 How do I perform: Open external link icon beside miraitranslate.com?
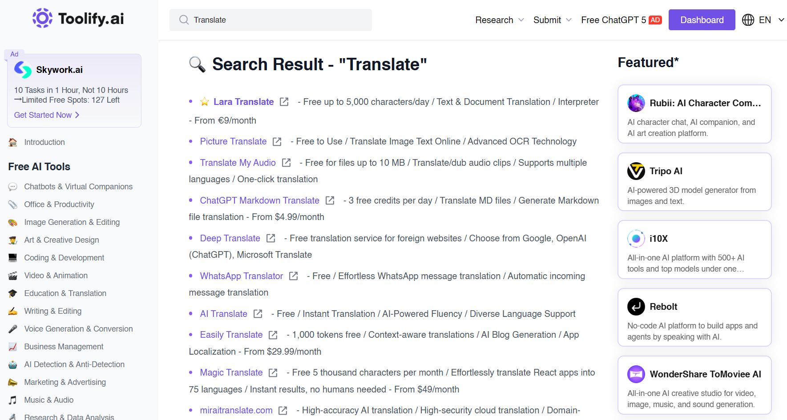[x=283, y=410]
